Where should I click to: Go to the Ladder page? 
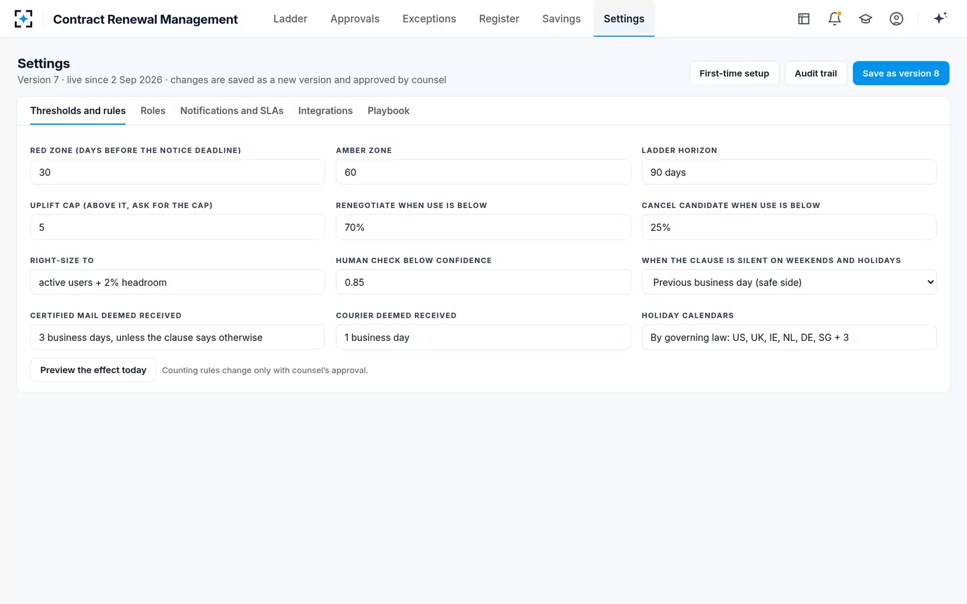click(290, 19)
